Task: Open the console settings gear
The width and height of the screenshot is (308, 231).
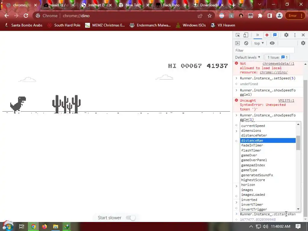Action: [303, 43]
